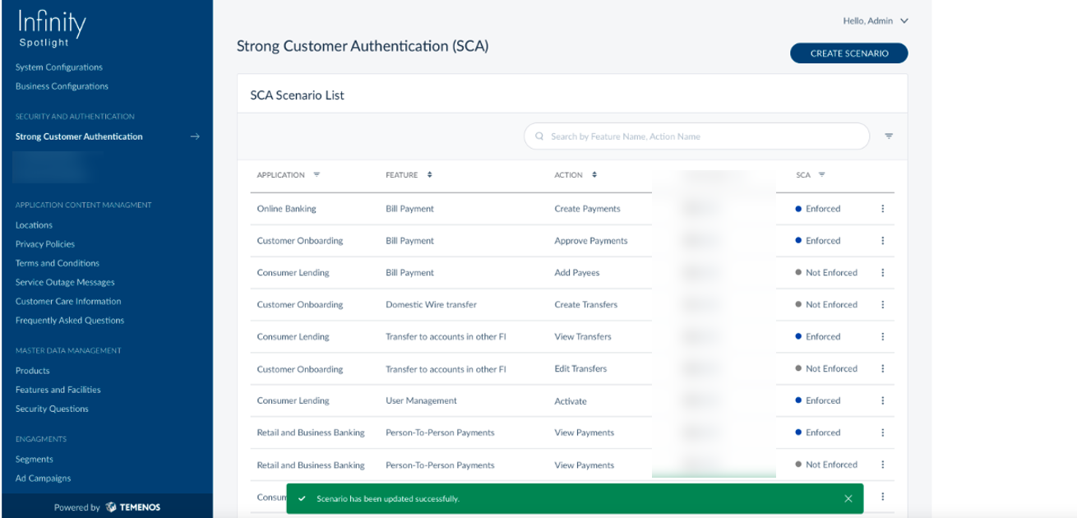Expand the Hello, Admin user menu
The width and height of the screenshot is (1077, 518).
pyautogui.click(x=904, y=21)
